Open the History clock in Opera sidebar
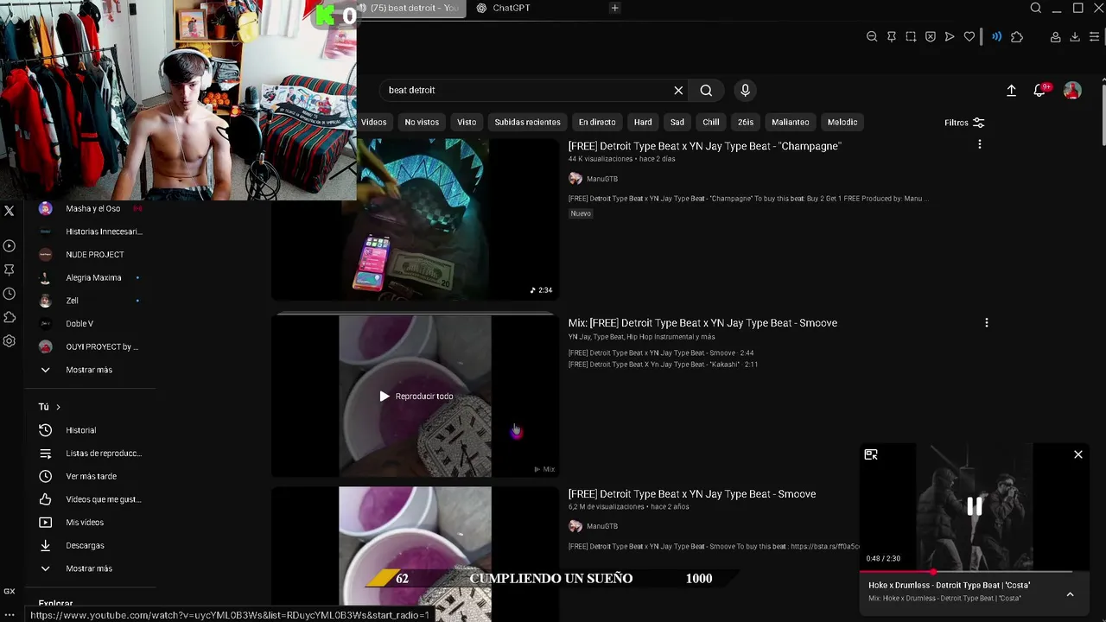Viewport: 1106px width, 622px height. click(9, 294)
